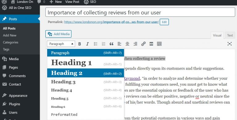Choose Heading 6 format
The width and height of the screenshot is (237, 120).
85,106
